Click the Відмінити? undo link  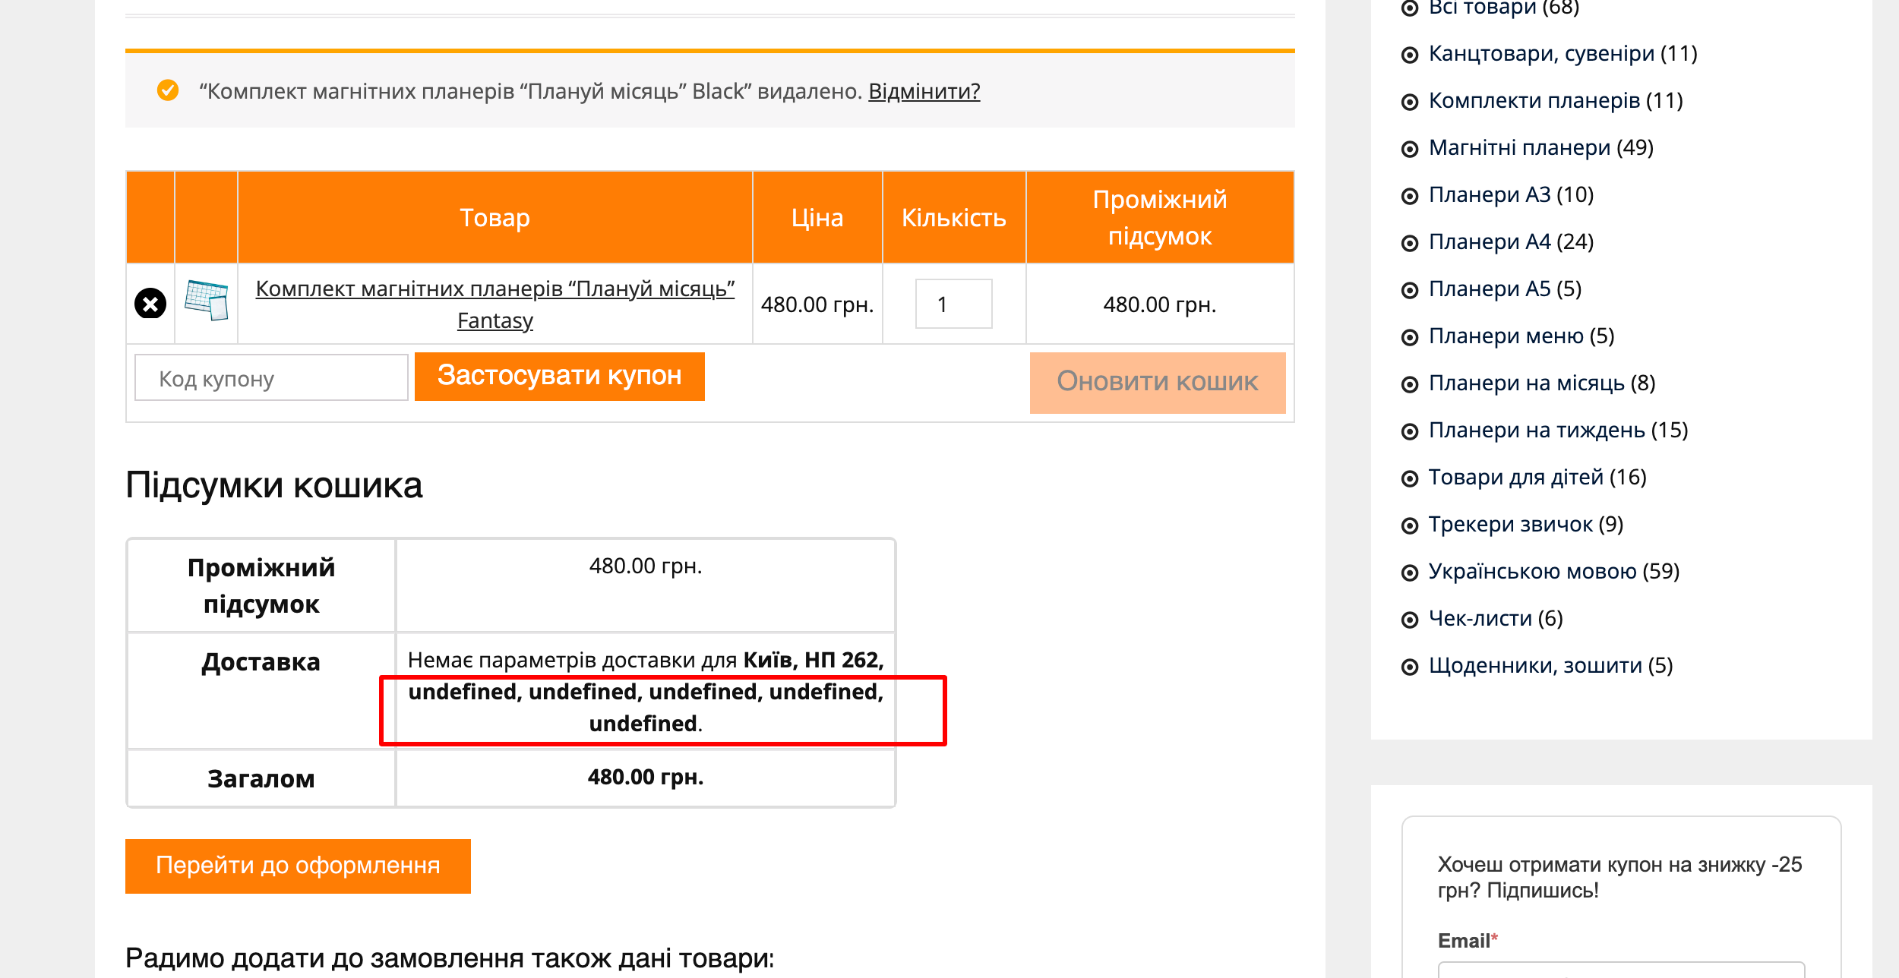(924, 91)
